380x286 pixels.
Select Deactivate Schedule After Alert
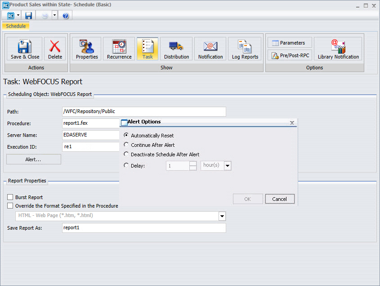(x=126, y=154)
